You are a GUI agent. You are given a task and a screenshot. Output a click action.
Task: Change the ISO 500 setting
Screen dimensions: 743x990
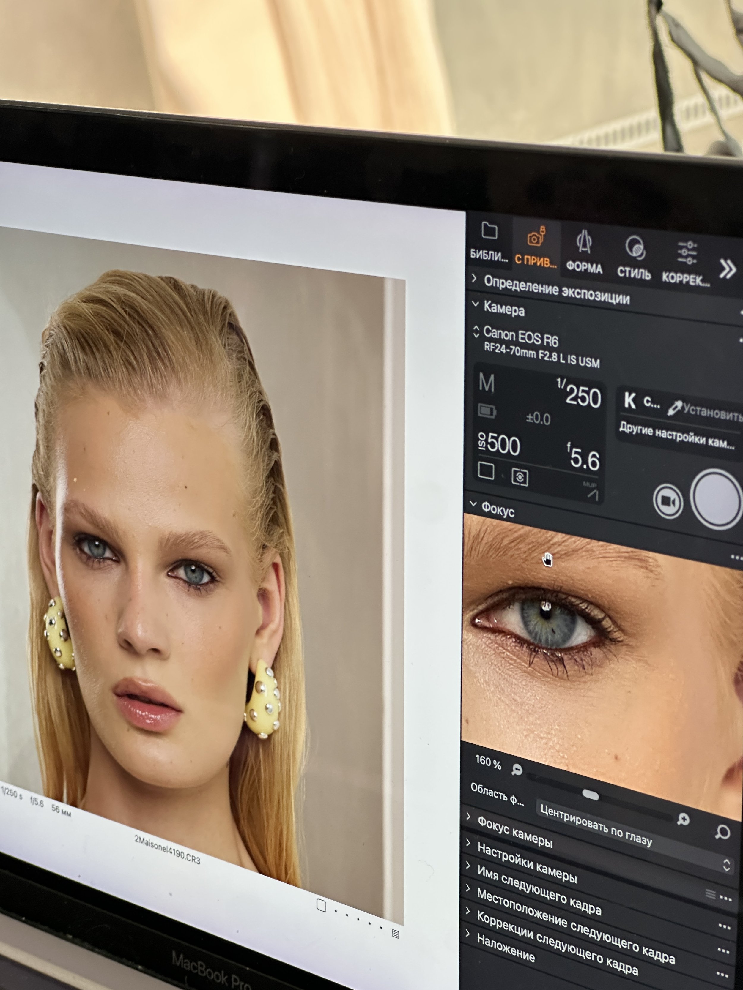tap(498, 443)
